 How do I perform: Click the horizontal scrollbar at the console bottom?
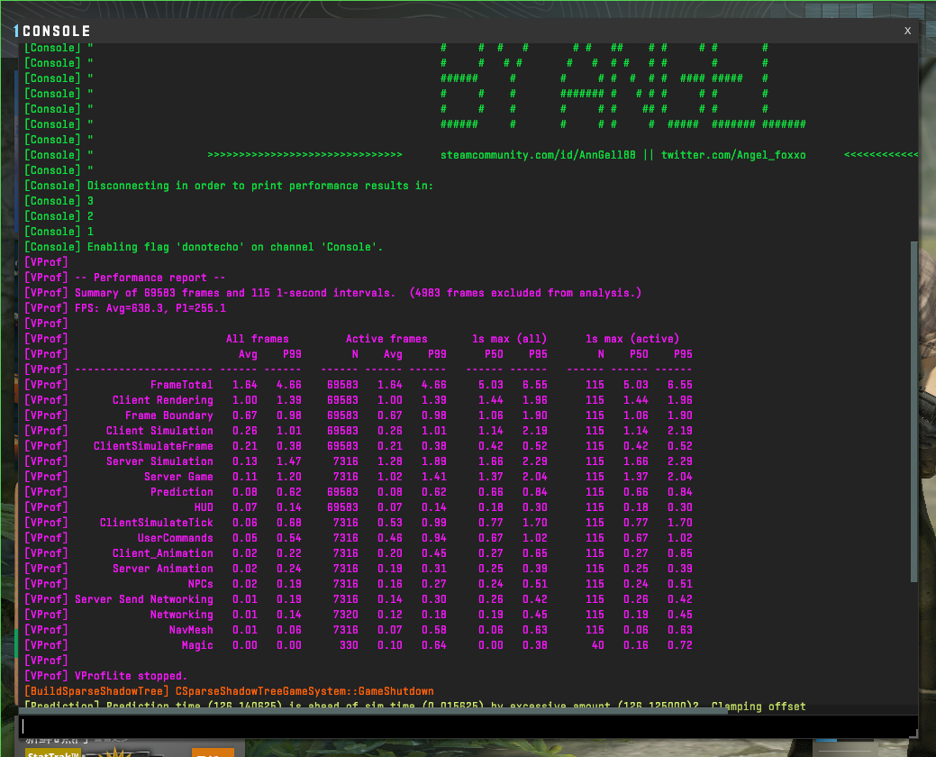pyautogui.click(x=360, y=711)
